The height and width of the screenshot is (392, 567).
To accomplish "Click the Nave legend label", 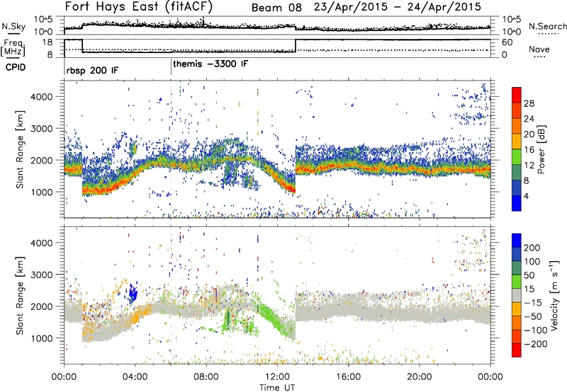I will (539, 49).
